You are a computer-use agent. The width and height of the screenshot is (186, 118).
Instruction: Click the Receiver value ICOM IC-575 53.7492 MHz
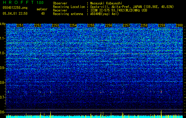pos(119,10)
